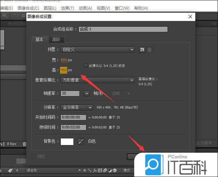218x177 pixels.
Task: Open the frame rate arrow dropdown
Action: (x=87, y=93)
